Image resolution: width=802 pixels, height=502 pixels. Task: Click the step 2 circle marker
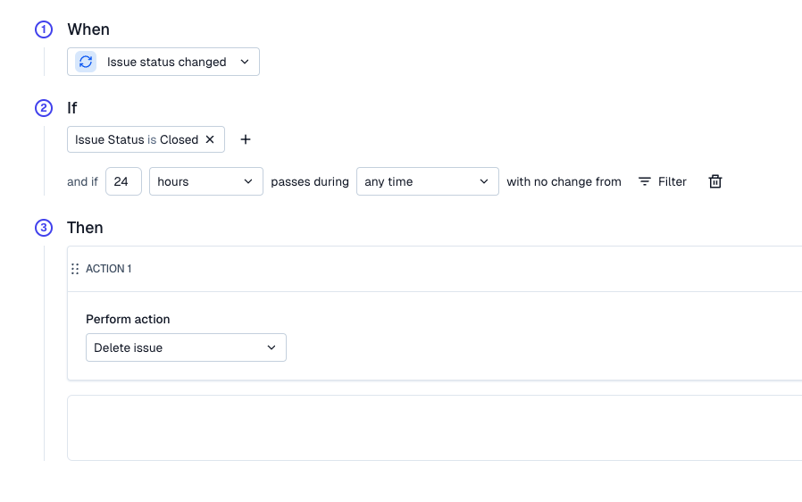click(x=44, y=108)
